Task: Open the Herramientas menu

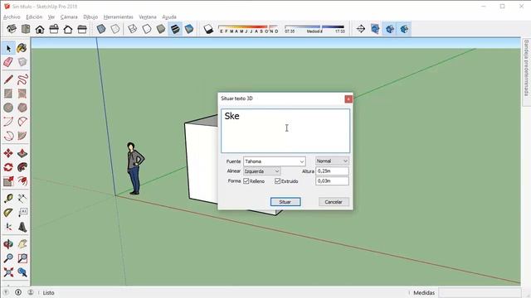Action: point(119,17)
